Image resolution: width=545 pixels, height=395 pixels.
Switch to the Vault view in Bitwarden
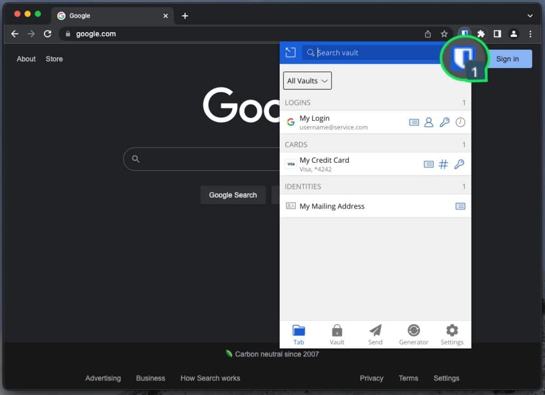coord(337,334)
